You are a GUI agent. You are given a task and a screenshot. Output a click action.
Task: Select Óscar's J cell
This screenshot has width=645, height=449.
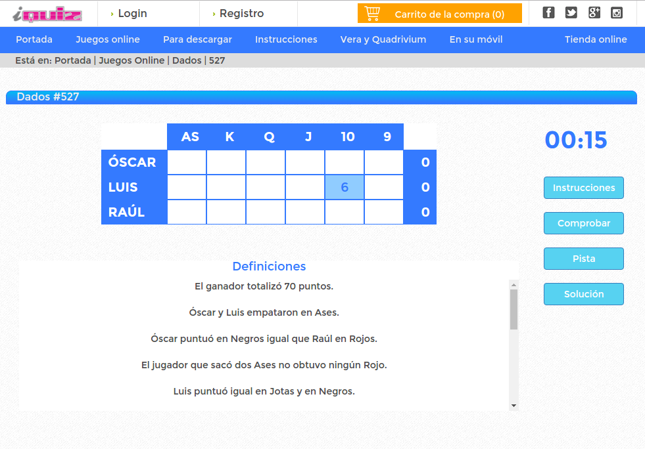305,162
